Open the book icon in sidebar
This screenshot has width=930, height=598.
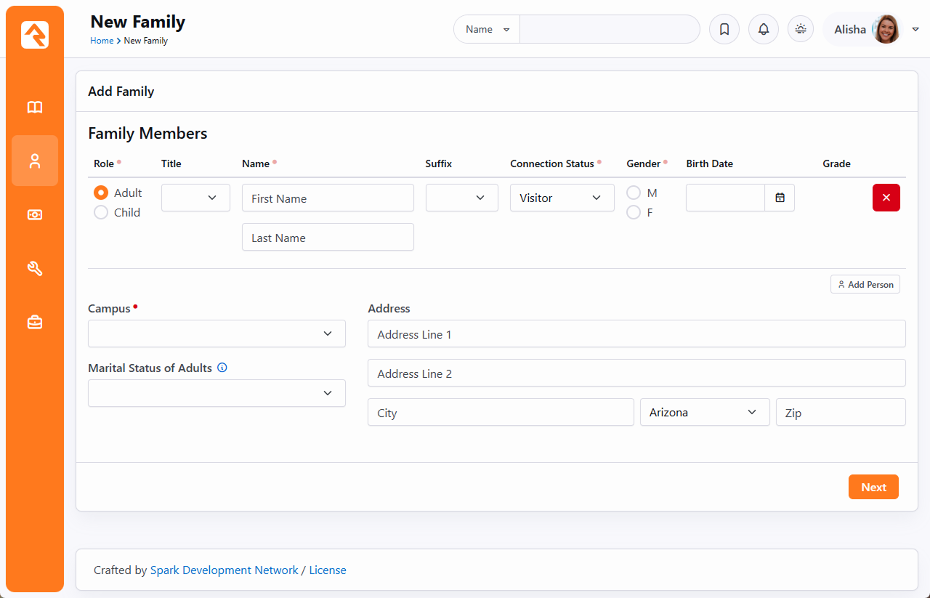35,108
